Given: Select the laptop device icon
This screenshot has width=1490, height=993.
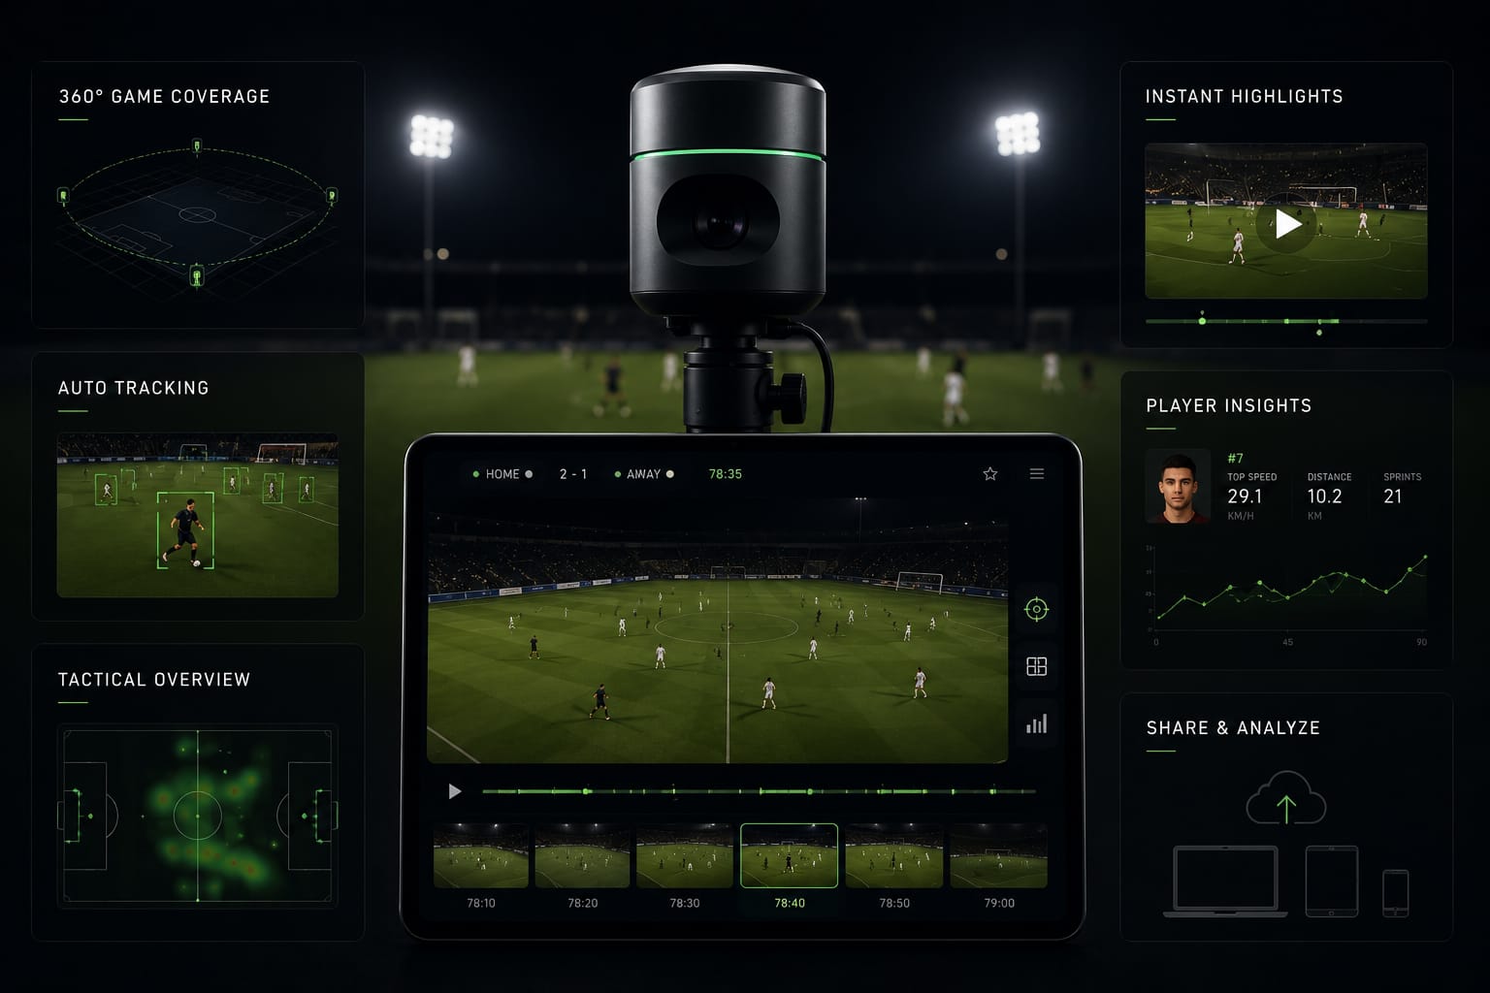Looking at the screenshot, I should [x=1225, y=881].
